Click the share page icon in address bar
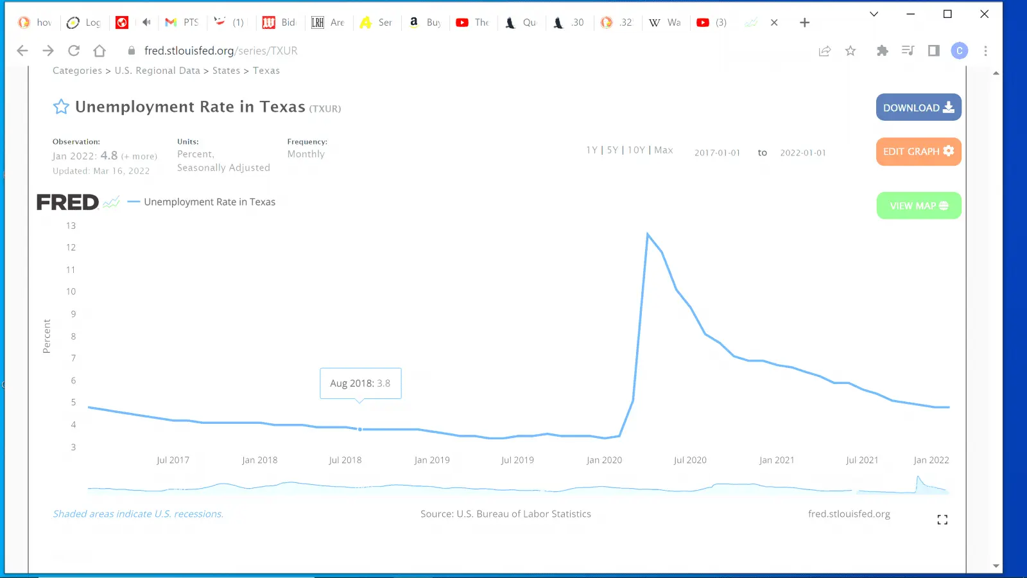1027x578 pixels. point(825,51)
